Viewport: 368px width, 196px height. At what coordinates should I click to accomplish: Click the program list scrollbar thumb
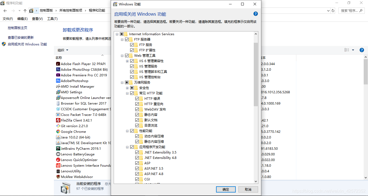(366, 72)
